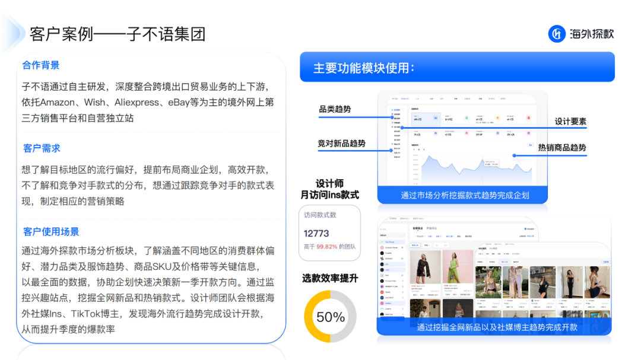Image resolution: width=641 pixels, height=360 pixels.
Task: Click the 12773 visit count value
Action: click(x=316, y=233)
